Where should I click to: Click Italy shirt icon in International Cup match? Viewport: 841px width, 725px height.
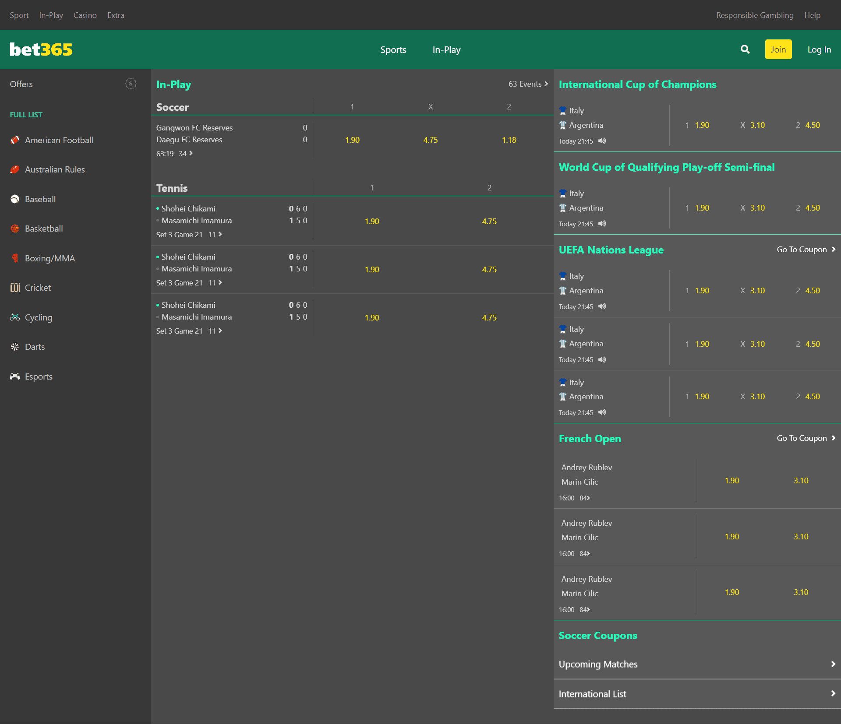pos(563,110)
